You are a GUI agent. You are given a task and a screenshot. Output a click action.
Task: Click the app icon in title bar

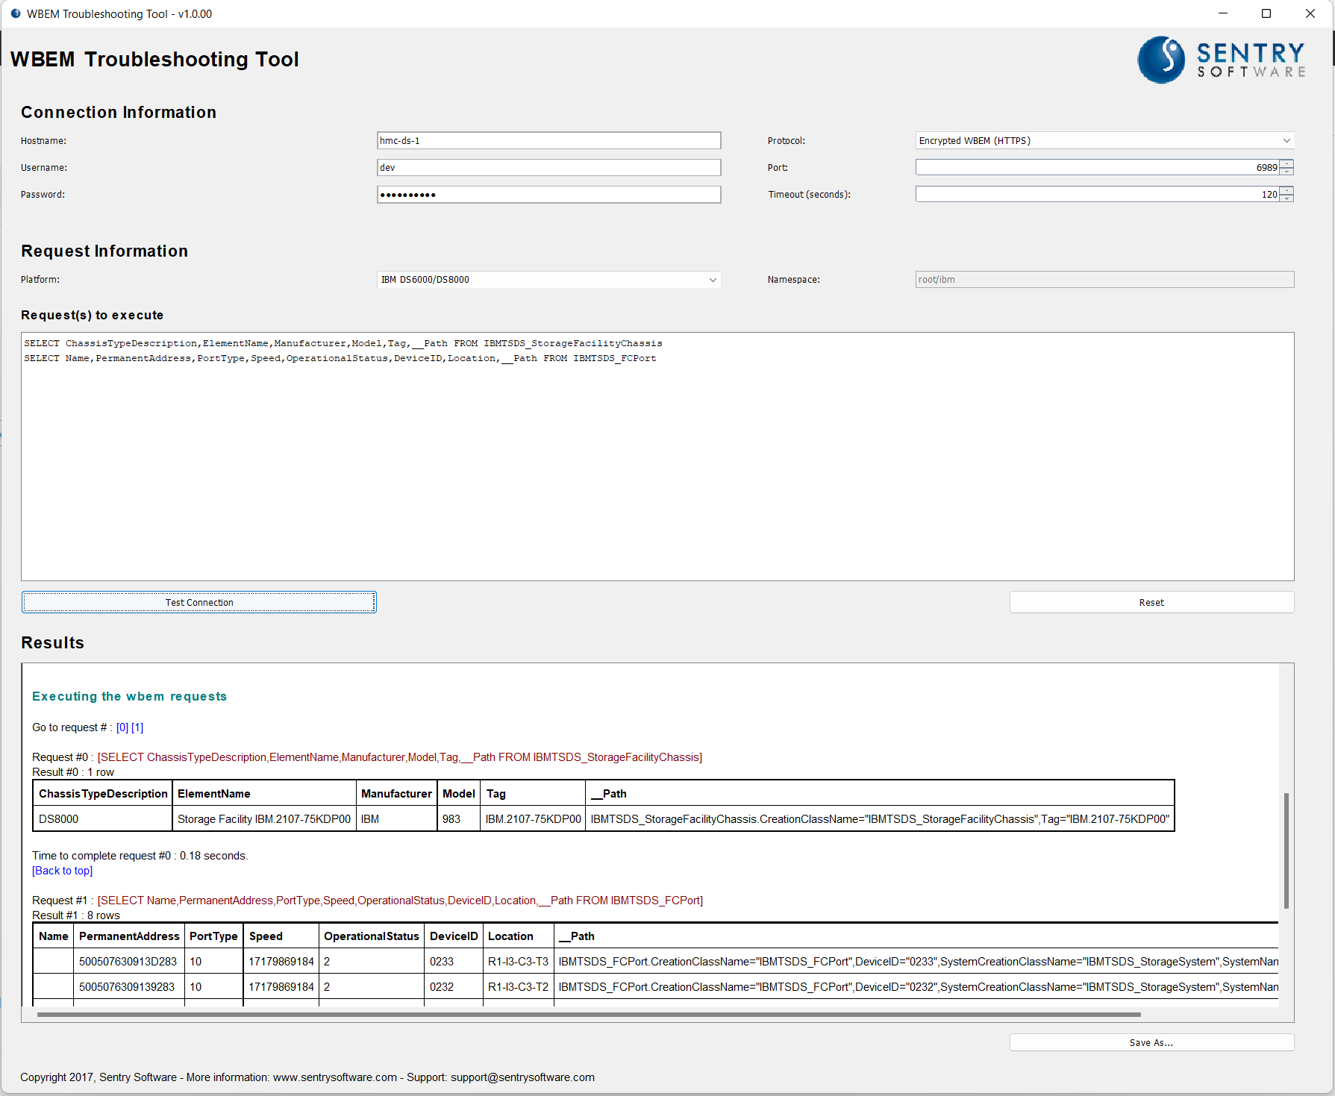click(x=16, y=13)
